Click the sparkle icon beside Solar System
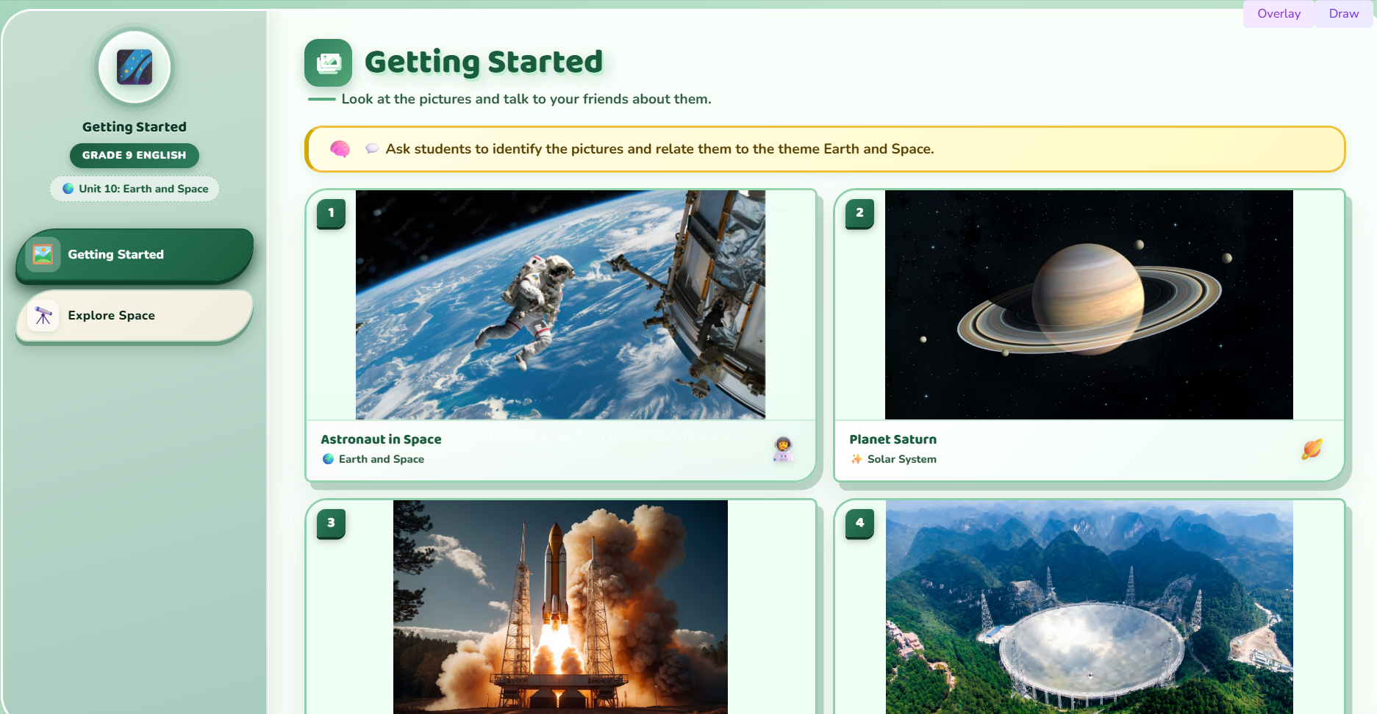 [x=856, y=459]
